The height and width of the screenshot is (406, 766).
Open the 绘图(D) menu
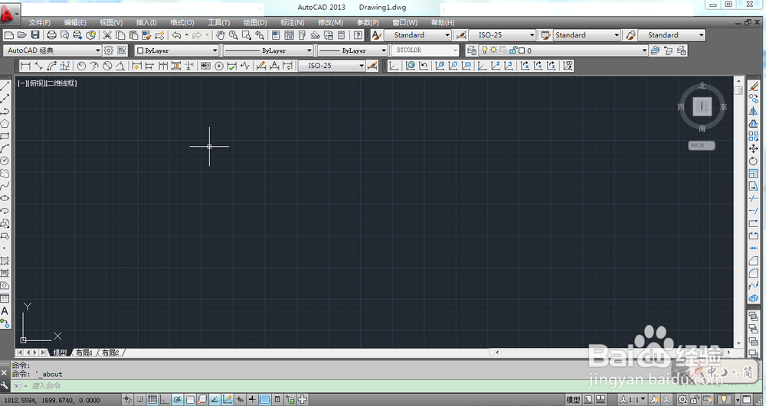(x=255, y=22)
